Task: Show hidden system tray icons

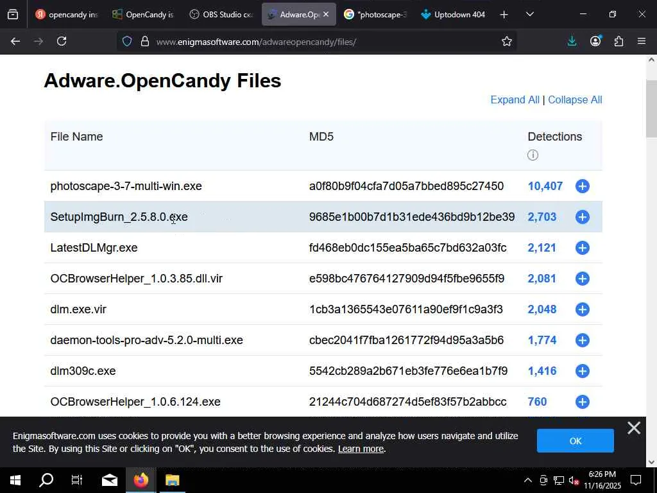Action: pyautogui.click(x=528, y=480)
